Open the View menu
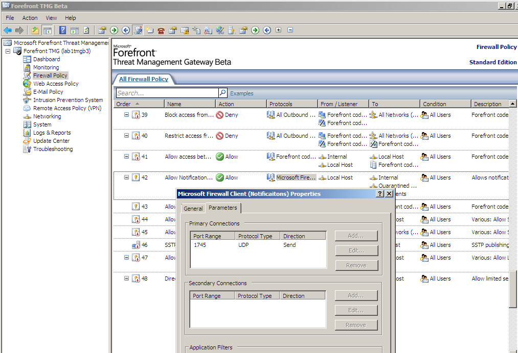 coord(51,18)
